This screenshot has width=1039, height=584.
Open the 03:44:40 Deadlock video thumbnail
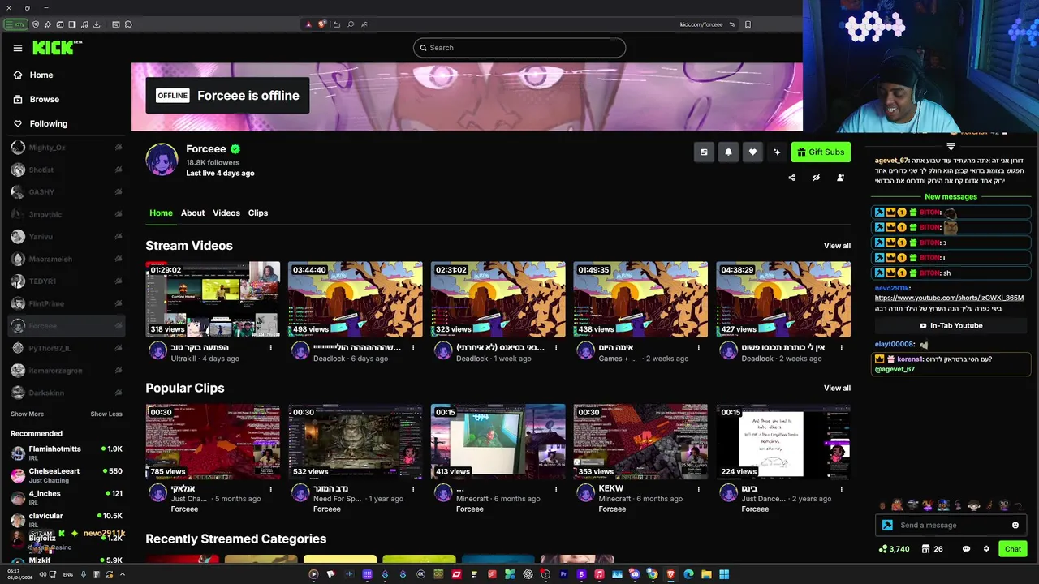click(x=356, y=299)
